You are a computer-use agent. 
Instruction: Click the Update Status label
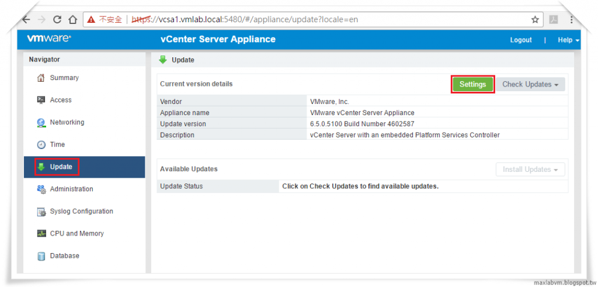[182, 186]
